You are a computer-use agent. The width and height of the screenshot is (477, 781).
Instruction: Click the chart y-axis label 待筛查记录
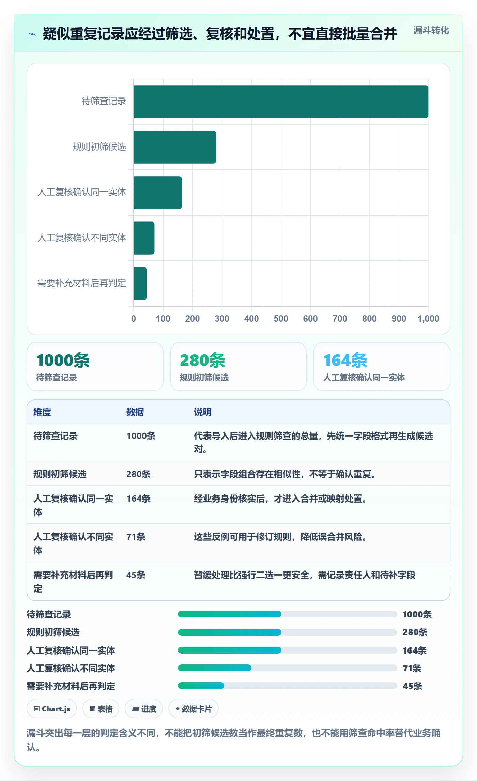(104, 101)
